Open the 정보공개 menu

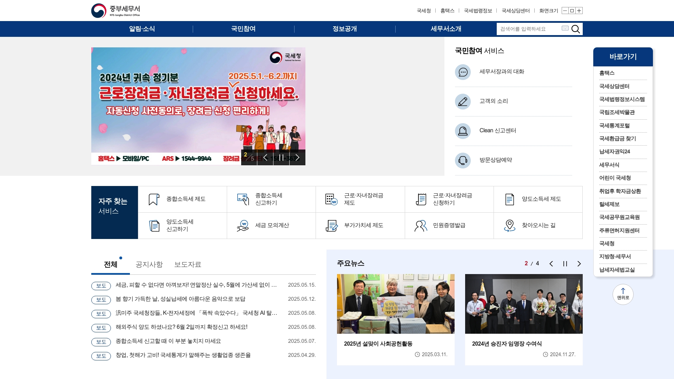click(345, 29)
